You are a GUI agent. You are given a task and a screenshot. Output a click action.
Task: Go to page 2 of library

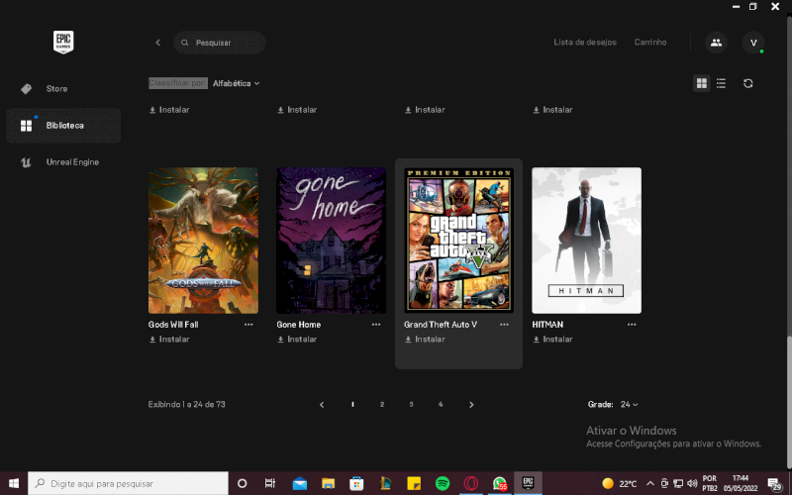[382, 405]
